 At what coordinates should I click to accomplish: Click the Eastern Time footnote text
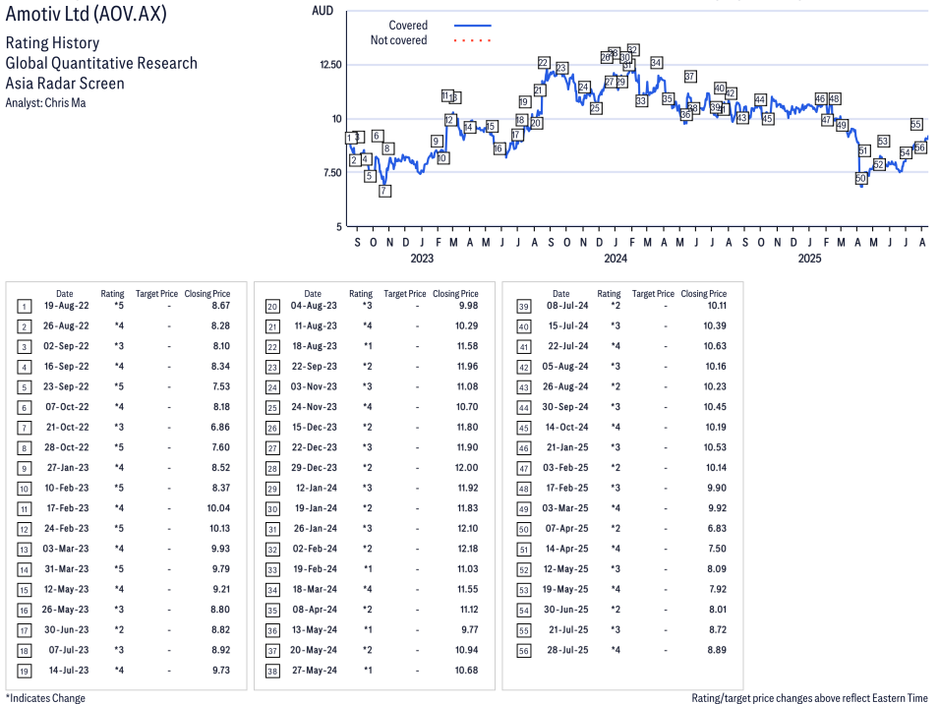coord(809,698)
